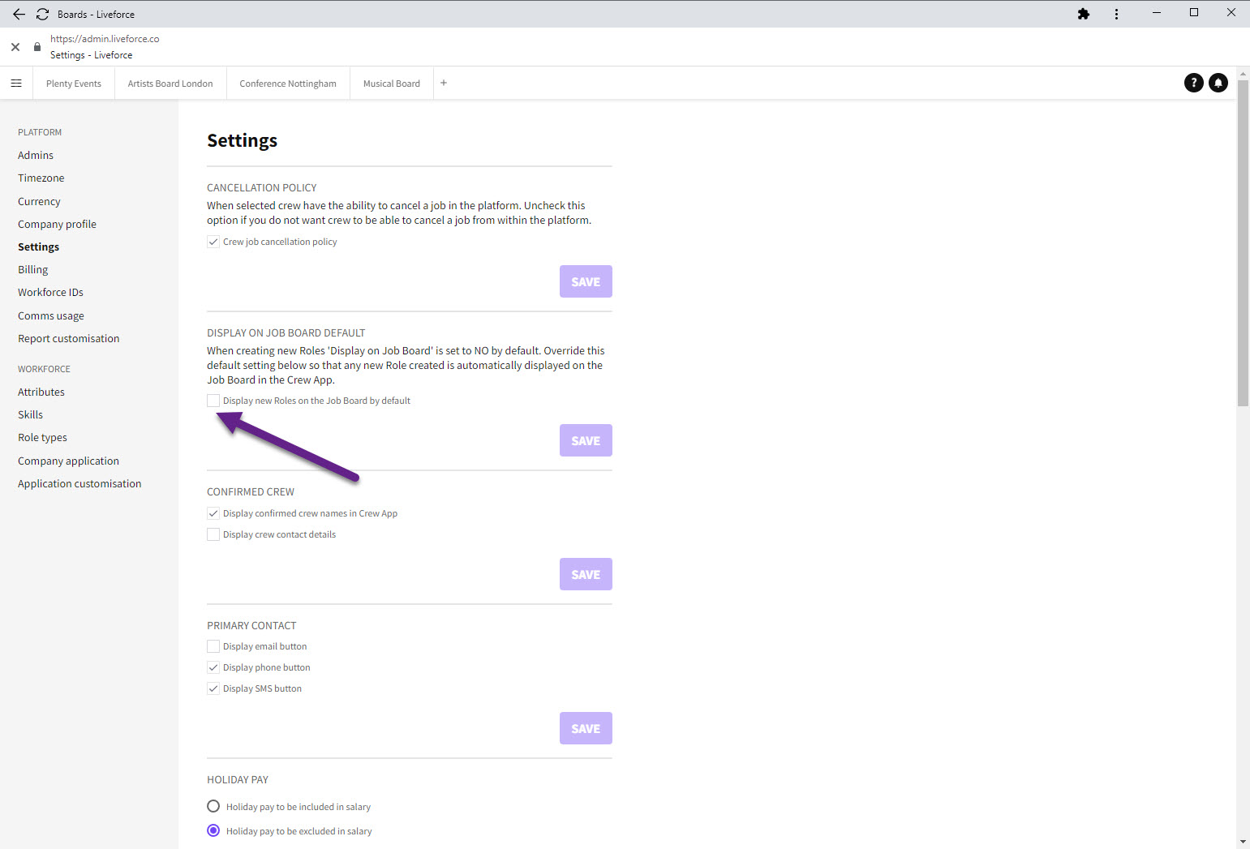Click the help question mark icon
Image resolution: width=1250 pixels, height=849 pixels.
coord(1193,83)
